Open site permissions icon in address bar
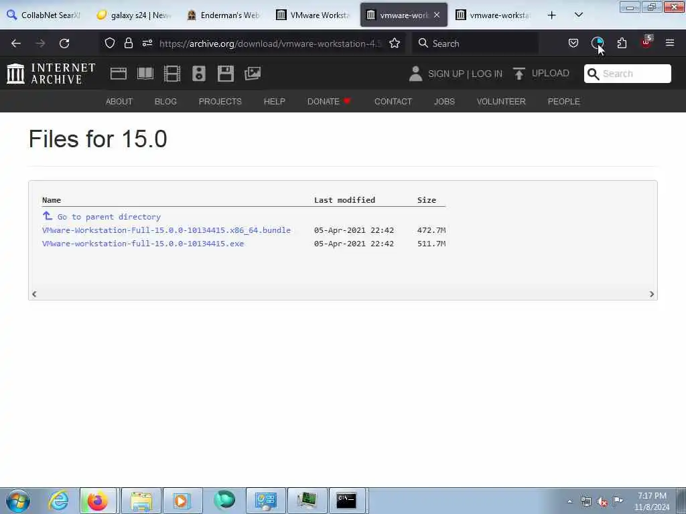Screen dimensions: 686x514 click(x=147, y=43)
